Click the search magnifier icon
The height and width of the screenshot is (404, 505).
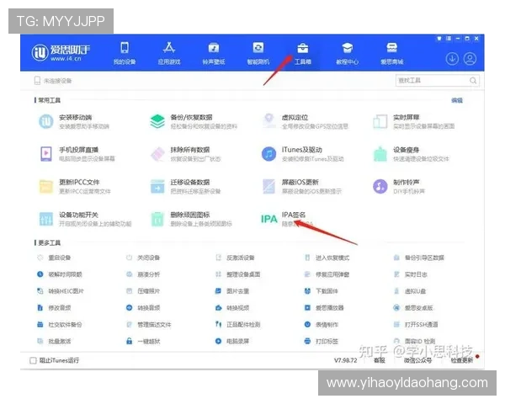point(473,81)
